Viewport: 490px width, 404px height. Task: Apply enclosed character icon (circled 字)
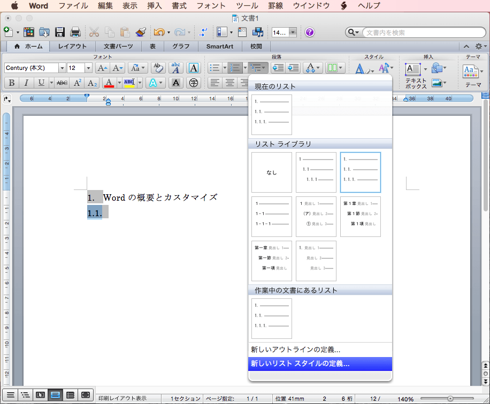(194, 83)
